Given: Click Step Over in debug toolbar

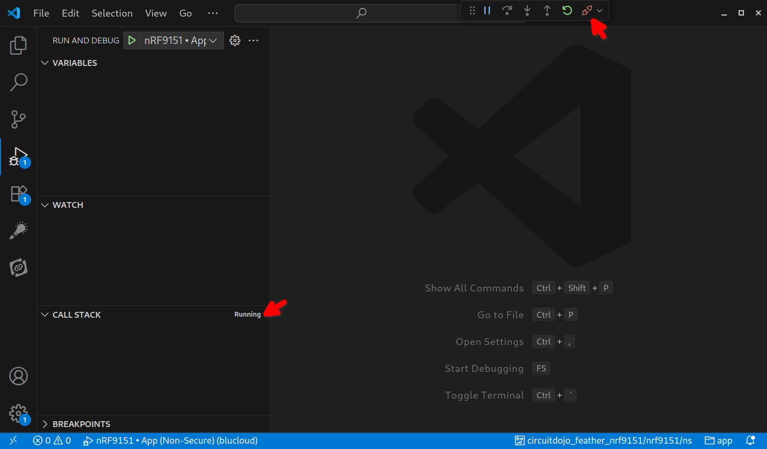Looking at the screenshot, I should coord(507,10).
